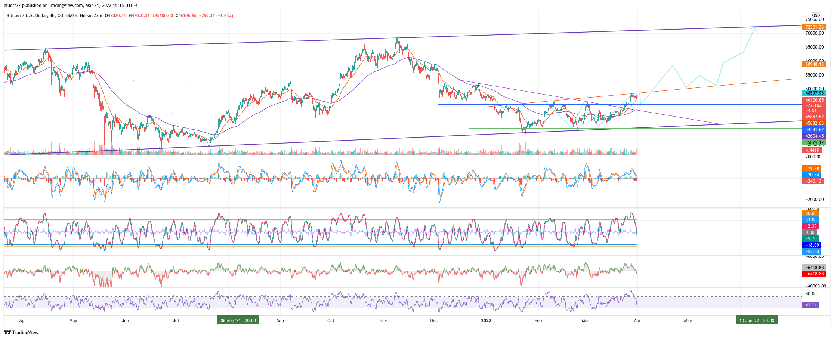This screenshot has width=834, height=339.
Task: Click the USD currency button on price axis
Action: point(816,16)
